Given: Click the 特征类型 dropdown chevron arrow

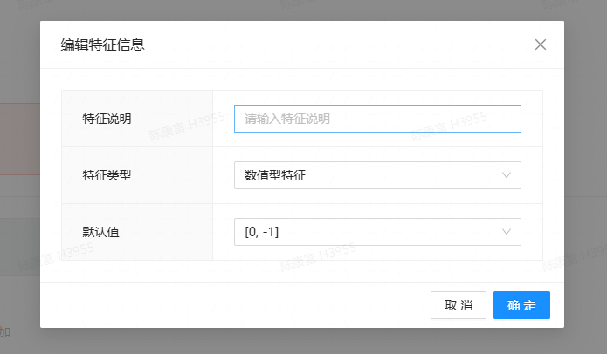Looking at the screenshot, I should click(x=507, y=175).
